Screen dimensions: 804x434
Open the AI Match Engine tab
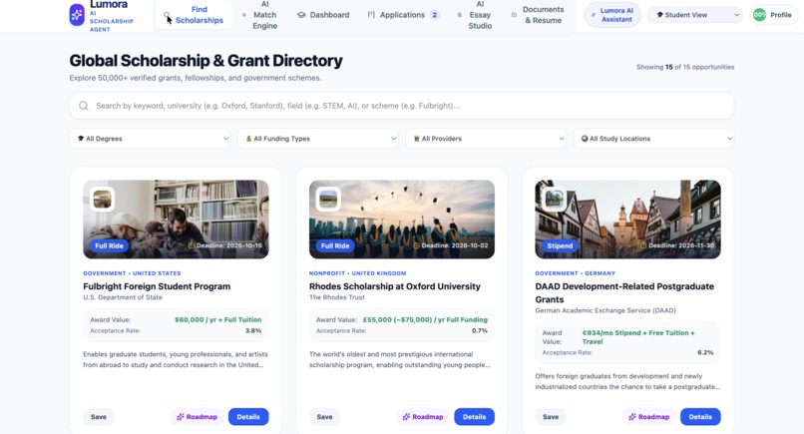pos(260,15)
